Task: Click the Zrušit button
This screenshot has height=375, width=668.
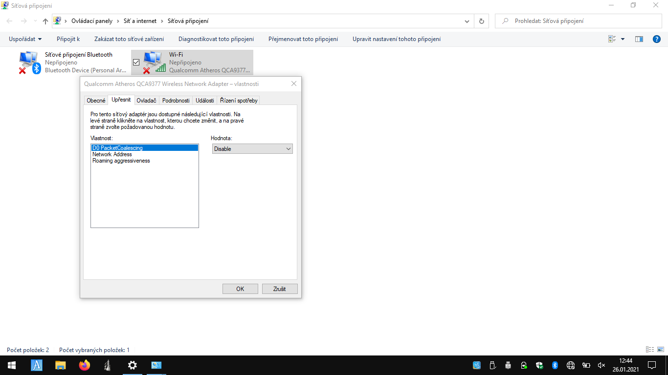Action: tap(280, 289)
